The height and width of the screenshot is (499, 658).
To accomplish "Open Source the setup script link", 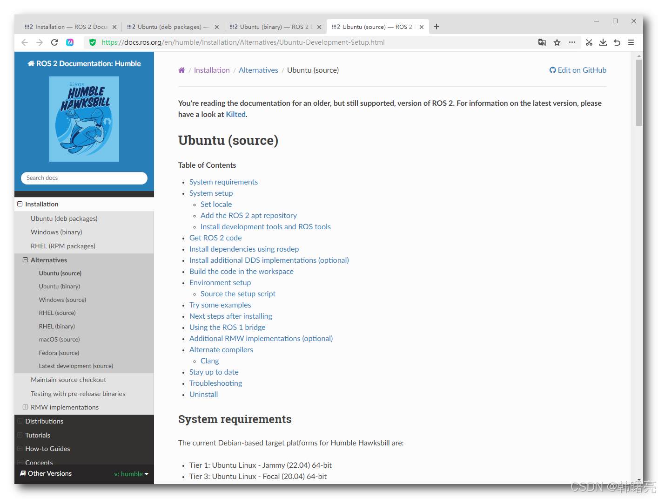I will [x=238, y=294].
